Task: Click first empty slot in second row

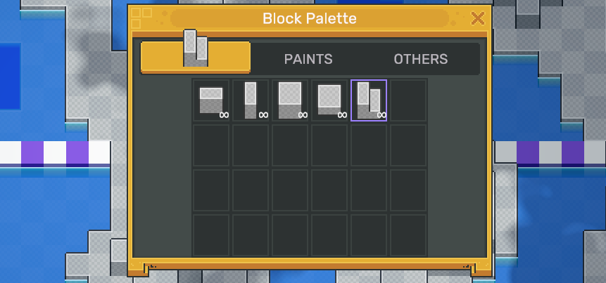Action: (x=211, y=145)
